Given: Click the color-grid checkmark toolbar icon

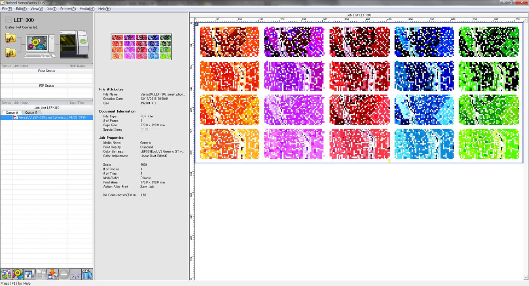Looking at the screenshot, I should 6,274.
